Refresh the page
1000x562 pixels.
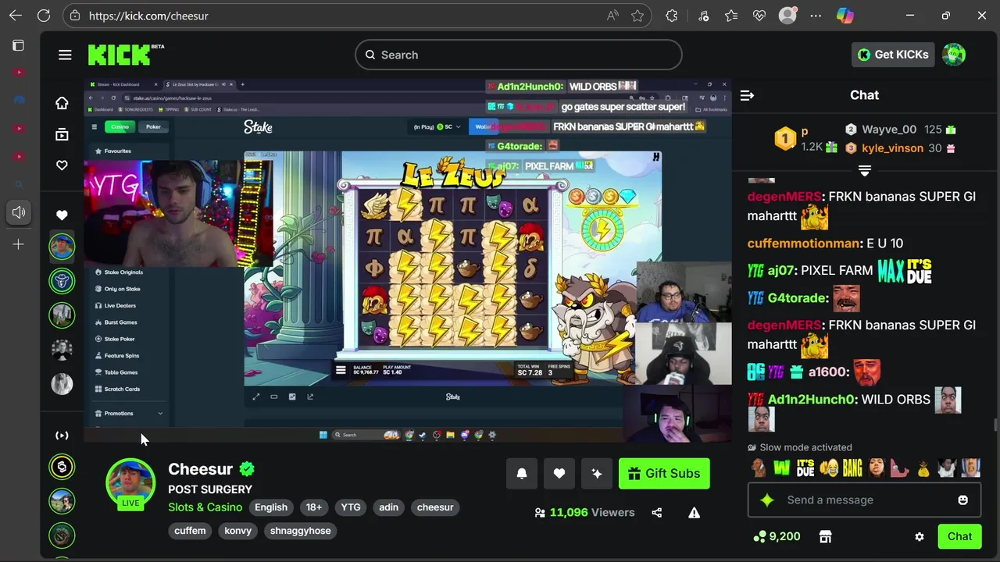(x=44, y=16)
